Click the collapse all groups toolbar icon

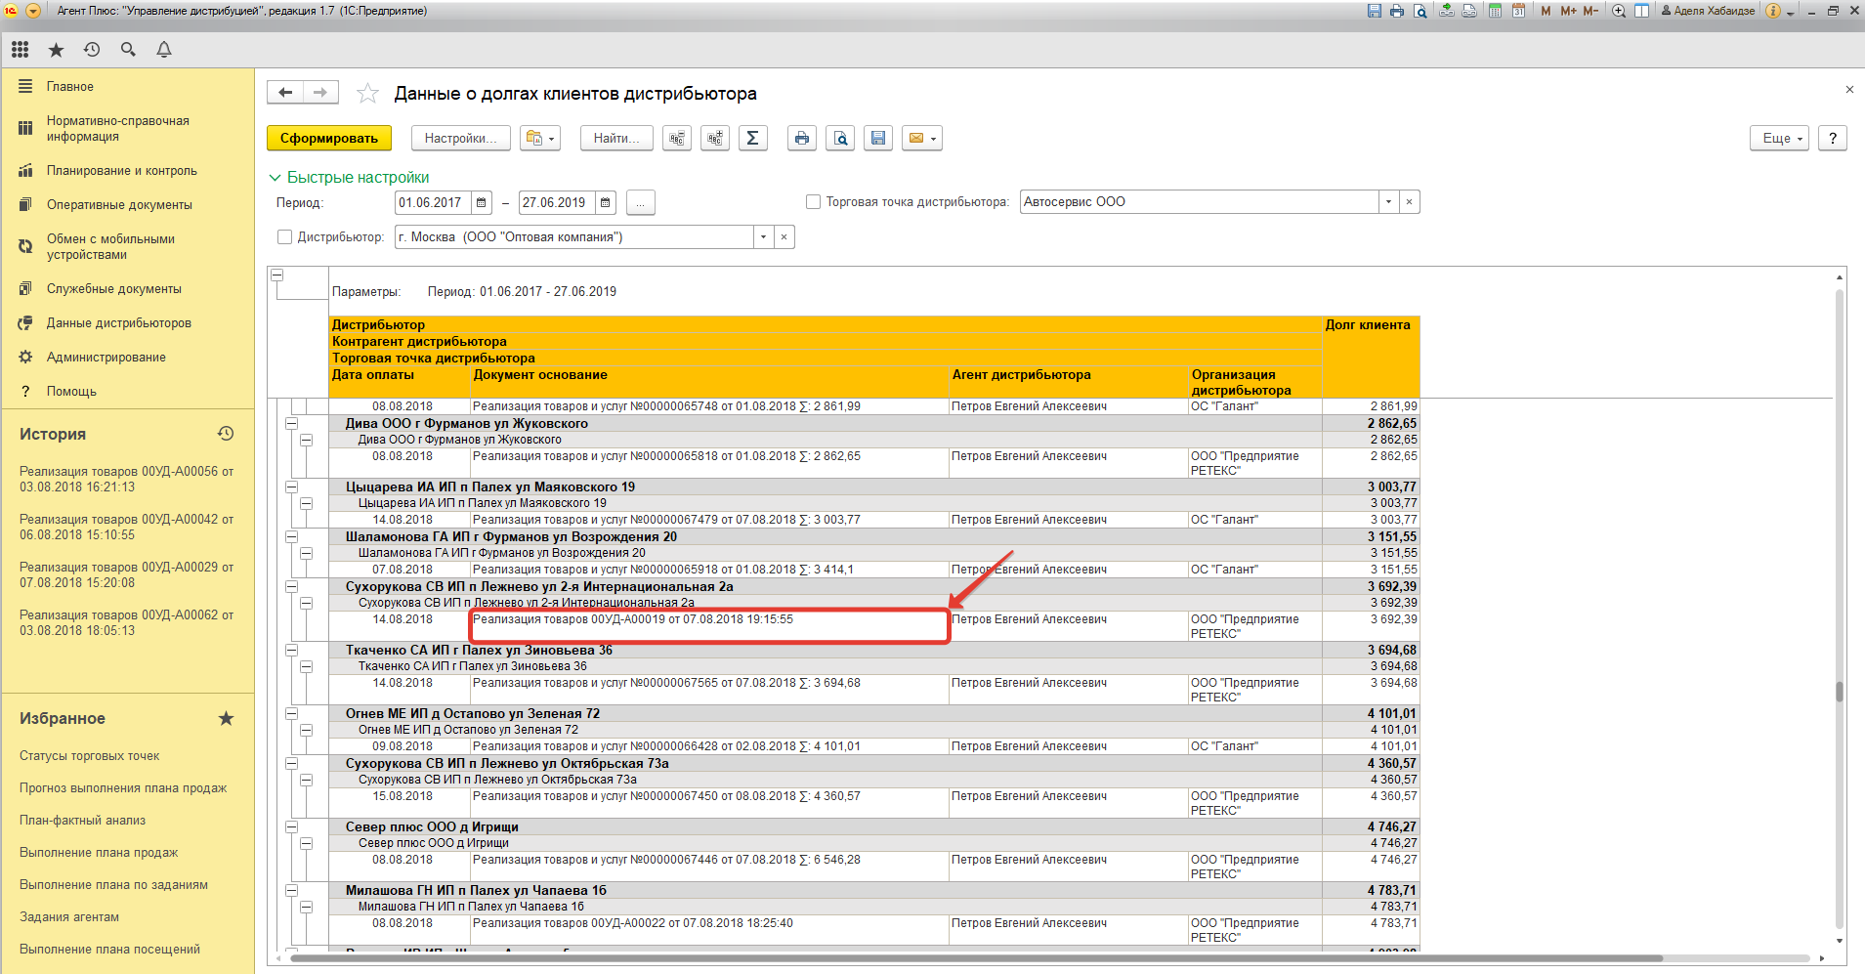click(677, 138)
